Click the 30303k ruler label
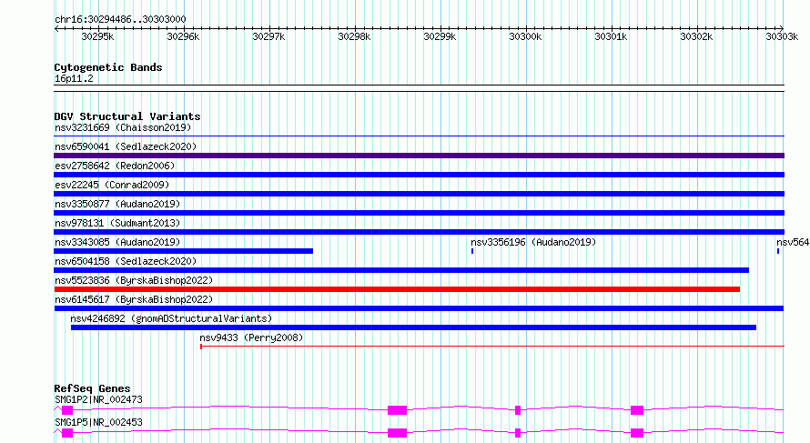810x443 pixels. [782, 36]
